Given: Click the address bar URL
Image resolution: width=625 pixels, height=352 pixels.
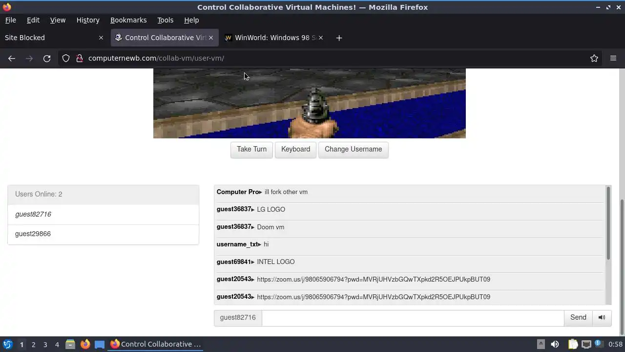Looking at the screenshot, I should coord(156,58).
